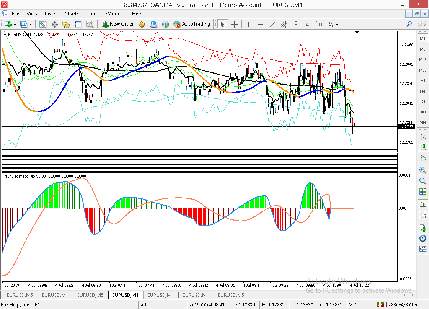The height and width of the screenshot is (309, 429).
Task: Switch to the last EURUSD,M5 chart tab
Action: pyautogui.click(x=231, y=295)
